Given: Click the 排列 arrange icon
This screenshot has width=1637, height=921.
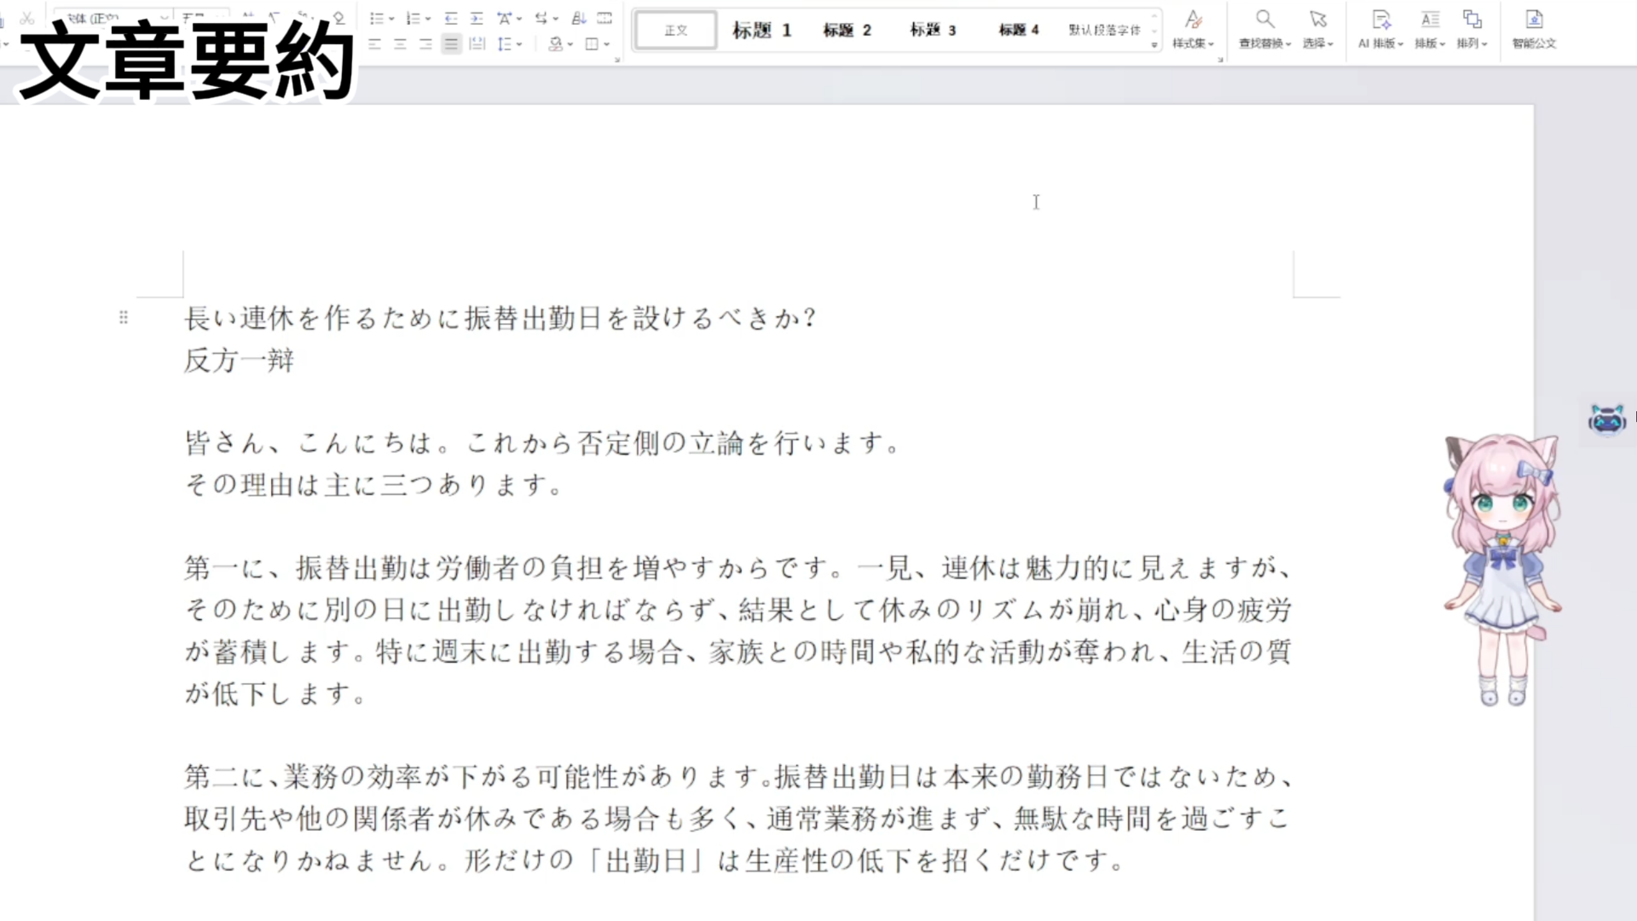Looking at the screenshot, I should tap(1472, 20).
